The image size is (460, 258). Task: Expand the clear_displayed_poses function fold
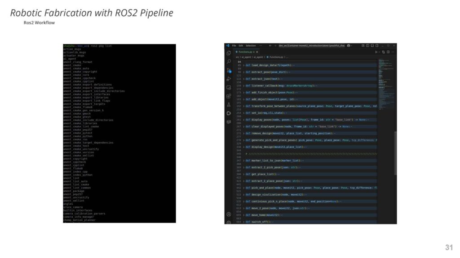point(244,127)
